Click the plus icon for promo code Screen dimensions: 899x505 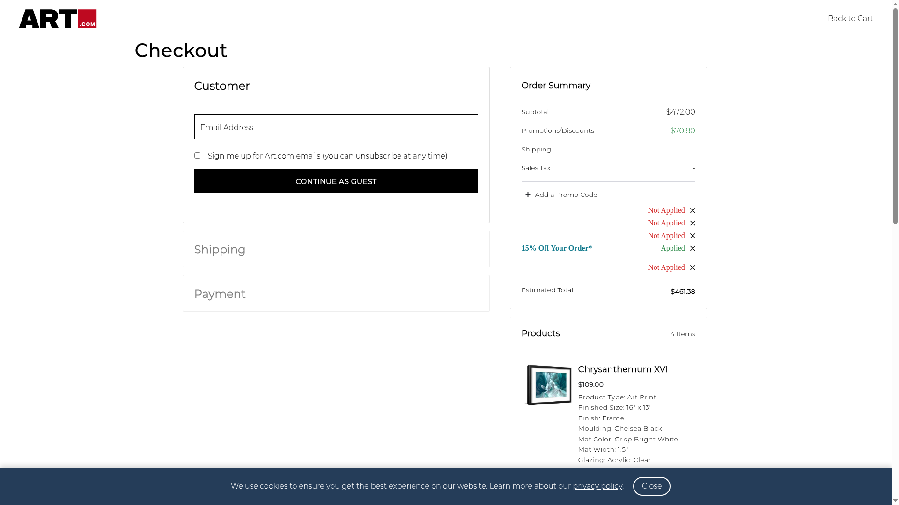(528, 195)
